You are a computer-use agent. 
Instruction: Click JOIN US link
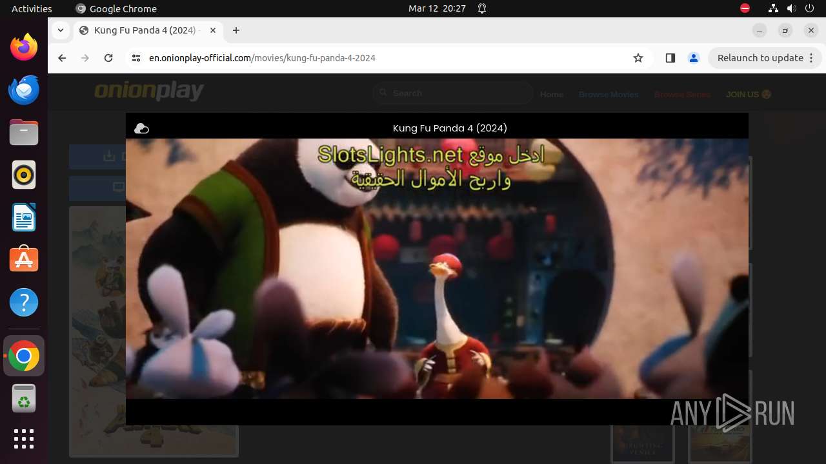[x=749, y=94]
